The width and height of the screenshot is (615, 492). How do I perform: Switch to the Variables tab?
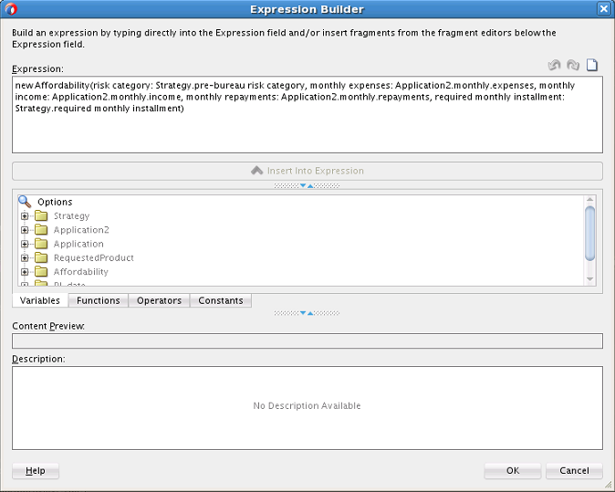click(x=40, y=300)
